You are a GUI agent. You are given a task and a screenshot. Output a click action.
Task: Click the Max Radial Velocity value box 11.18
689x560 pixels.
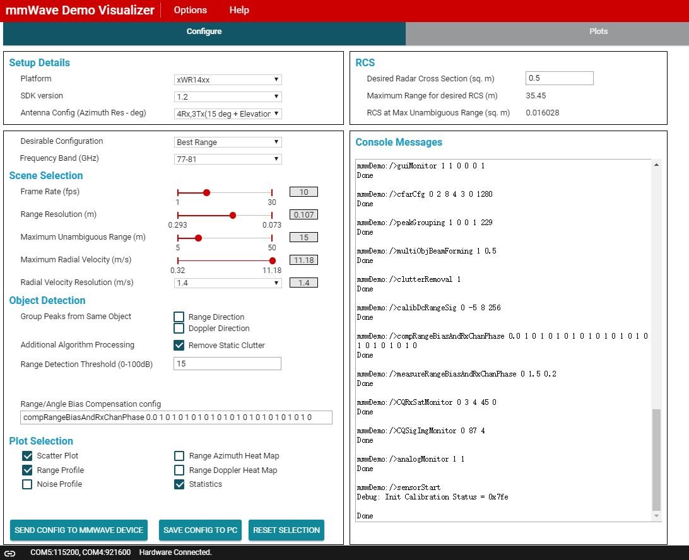coord(303,260)
